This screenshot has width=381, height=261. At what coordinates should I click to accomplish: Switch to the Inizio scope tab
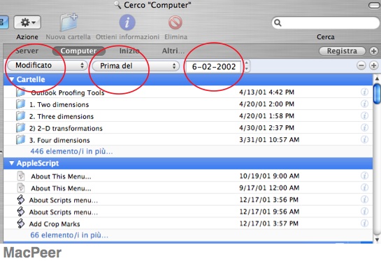129,51
